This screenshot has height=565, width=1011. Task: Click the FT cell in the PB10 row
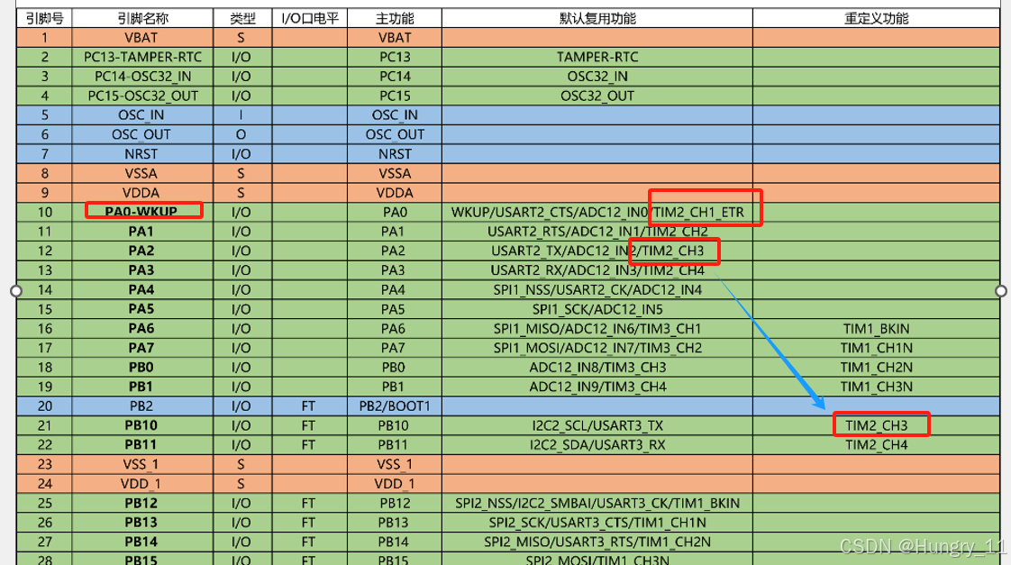309,425
